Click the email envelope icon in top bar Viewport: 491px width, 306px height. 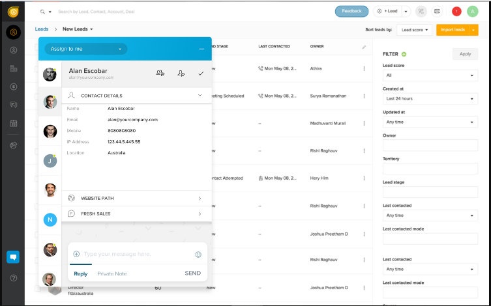(x=437, y=11)
